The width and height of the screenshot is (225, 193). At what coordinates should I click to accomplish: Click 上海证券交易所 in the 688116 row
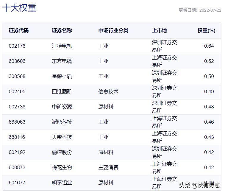(x=165, y=137)
